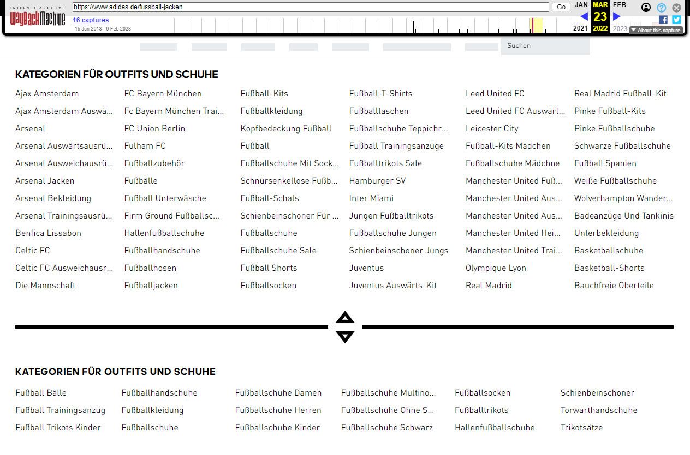
Task: Click into the Suchen search box
Action: point(545,46)
